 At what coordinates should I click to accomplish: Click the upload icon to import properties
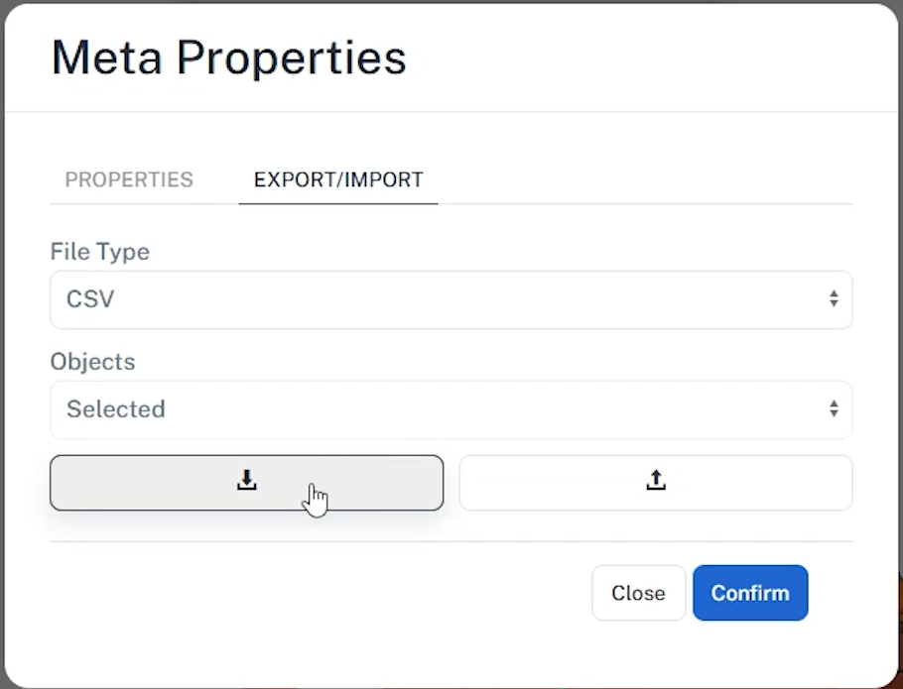click(x=656, y=482)
